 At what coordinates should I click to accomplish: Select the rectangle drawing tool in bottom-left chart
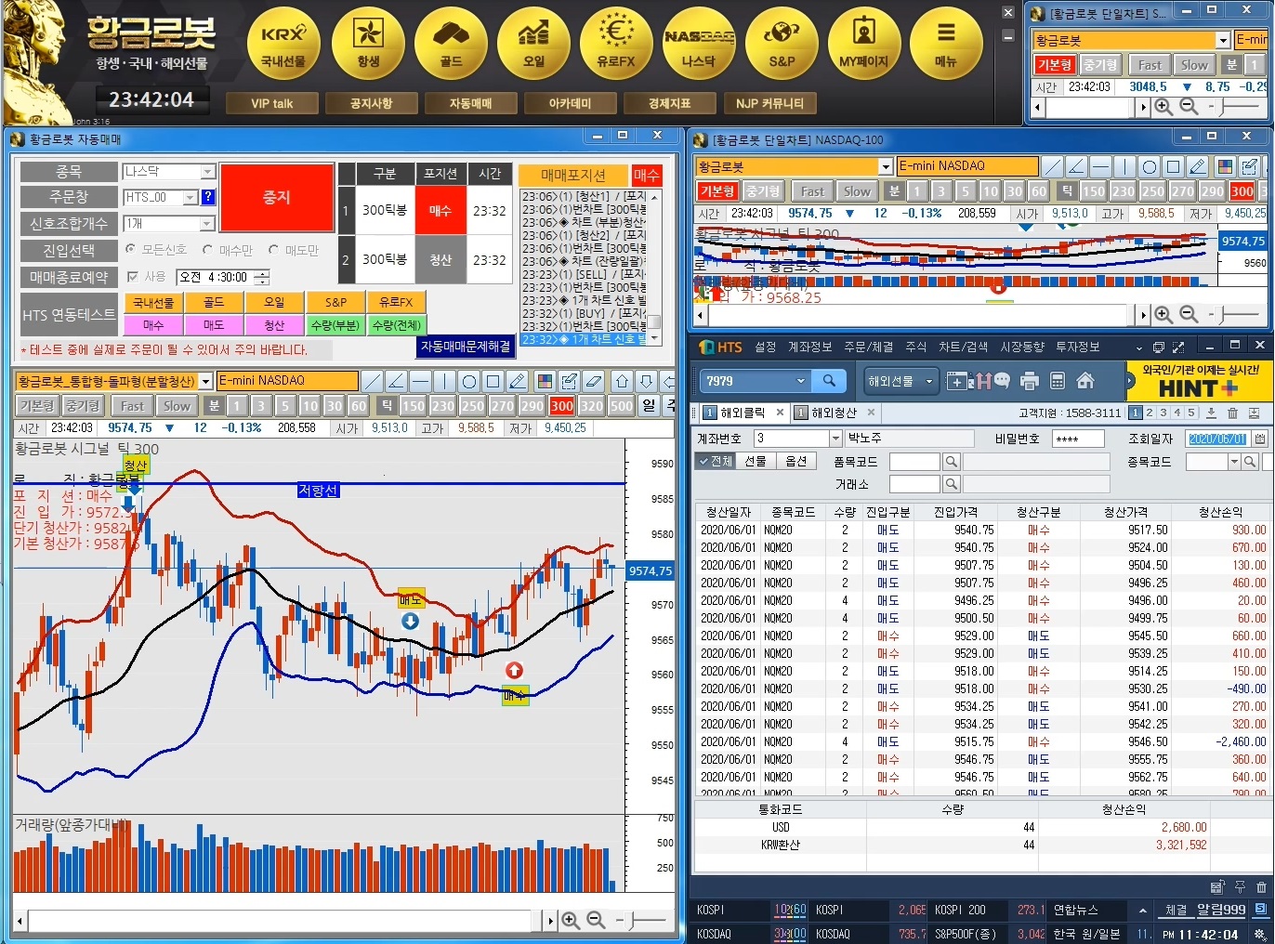click(x=493, y=381)
